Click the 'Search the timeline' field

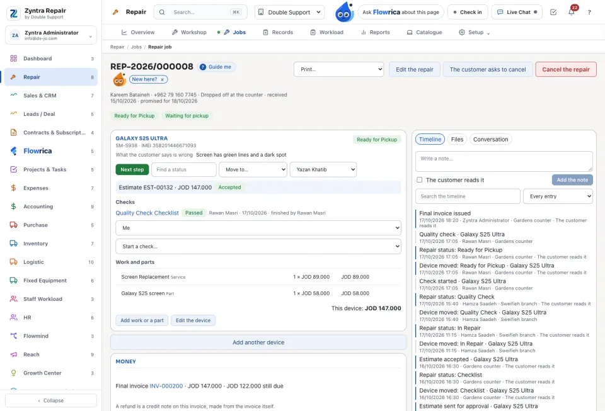point(468,196)
